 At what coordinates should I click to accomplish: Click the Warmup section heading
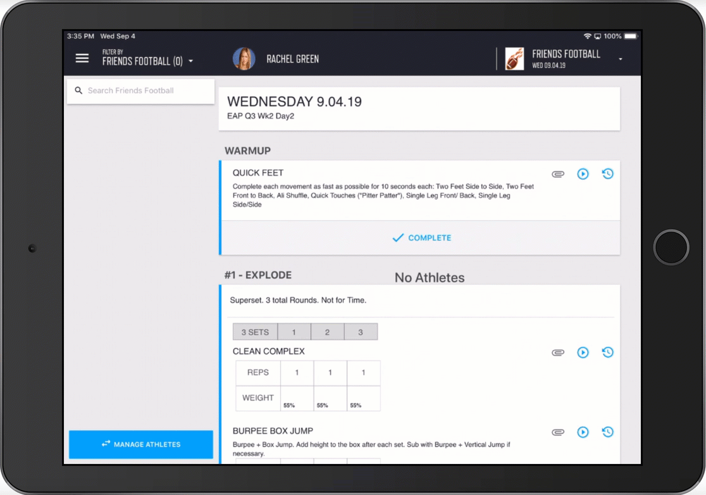[247, 151]
